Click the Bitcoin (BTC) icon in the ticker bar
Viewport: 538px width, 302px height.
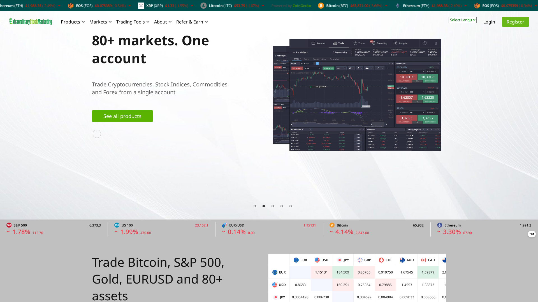pos(321,6)
